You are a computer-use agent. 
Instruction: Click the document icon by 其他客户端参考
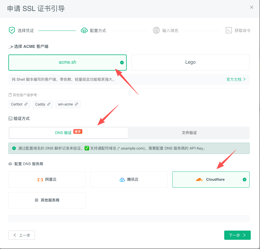10,95
